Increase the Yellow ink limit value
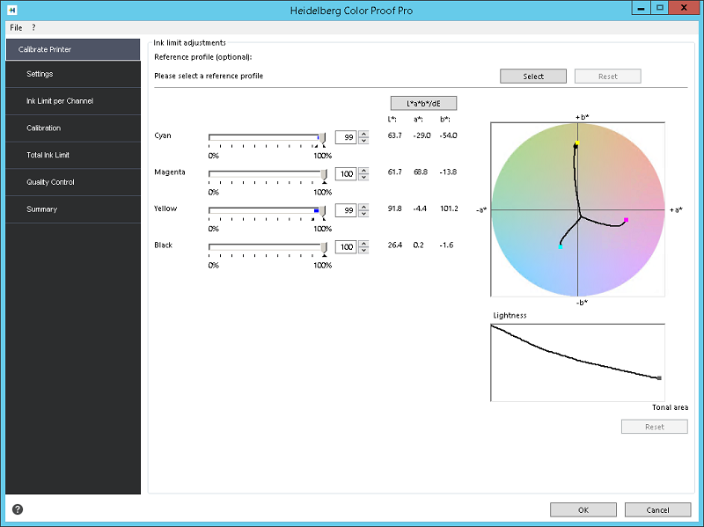This screenshot has width=704, height=527. [x=363, y=207]
